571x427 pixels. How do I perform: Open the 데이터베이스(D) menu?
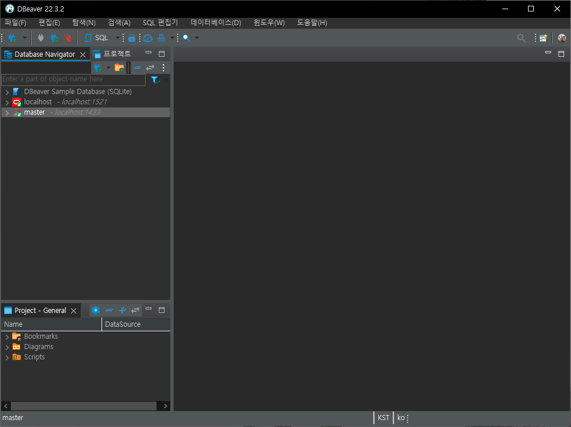pyautogui.click(x=216, y=22)
